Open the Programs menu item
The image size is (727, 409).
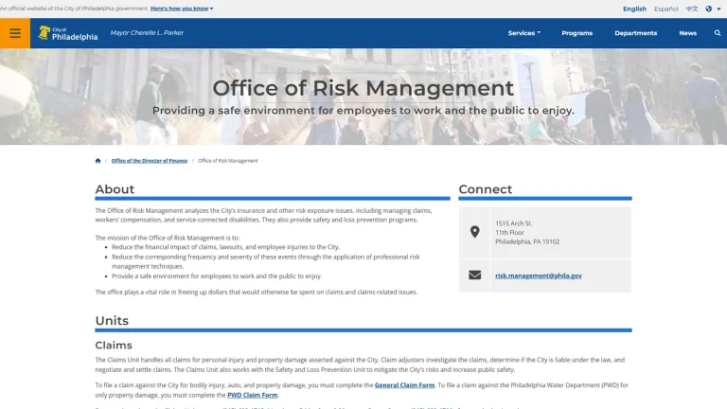pos(576,33)
